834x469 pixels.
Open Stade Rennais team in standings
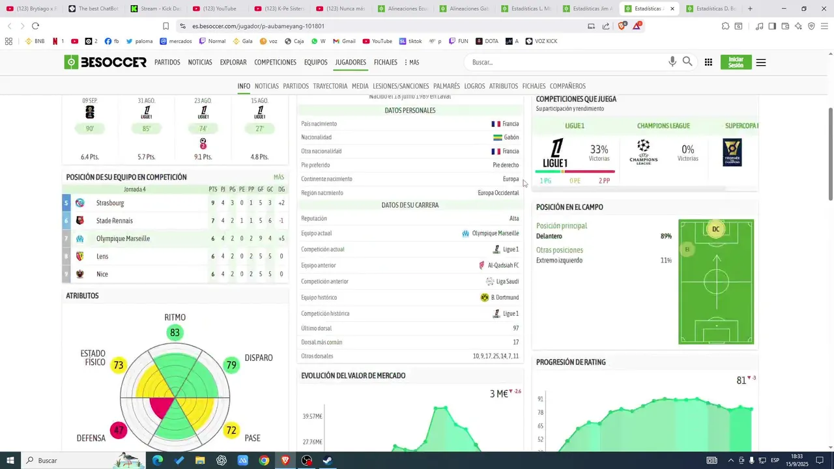point(115,221)
